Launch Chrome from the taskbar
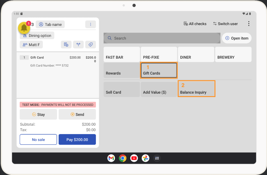Image resolution: width=267 pixels, height=175 pixels. pyautogui.click(x=123, y=158)
